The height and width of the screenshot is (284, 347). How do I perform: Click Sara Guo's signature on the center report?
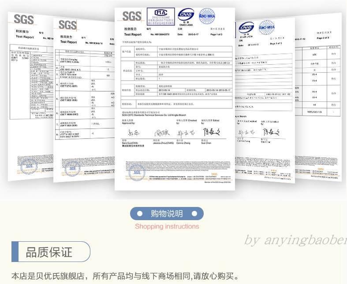(x=134, y=133)
